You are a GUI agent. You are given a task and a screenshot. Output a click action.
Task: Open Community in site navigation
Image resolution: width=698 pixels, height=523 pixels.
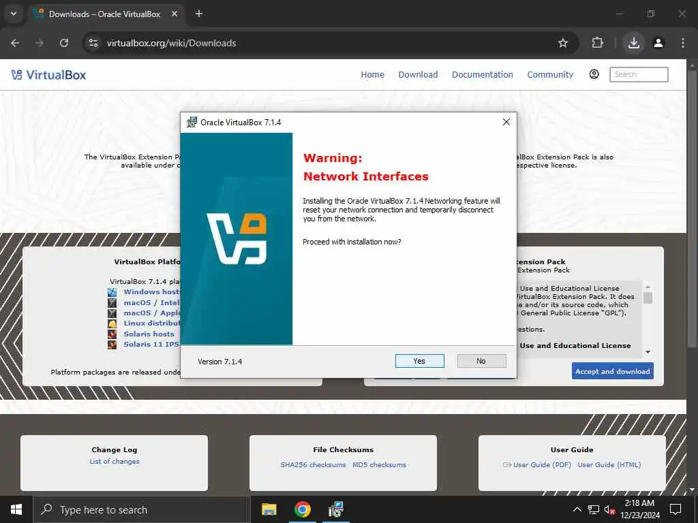pyautogui.click(x=550, y=75)
